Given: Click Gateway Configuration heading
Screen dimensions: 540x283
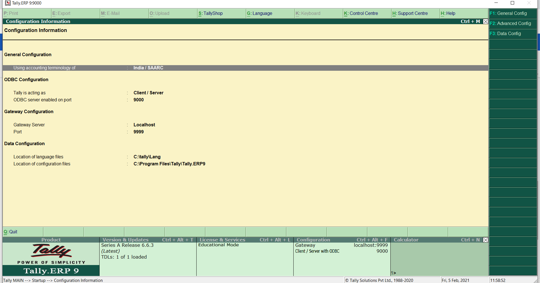Looking at the screenshot, I should [29, 112].
